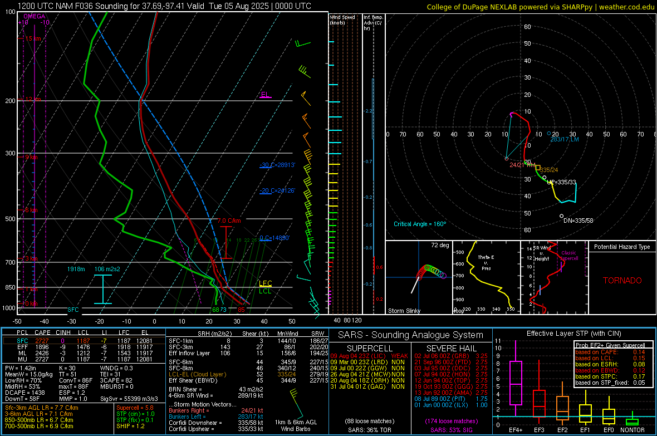
Task: Click the red TORNADO hazard text
Action: (x=622, y=281)
